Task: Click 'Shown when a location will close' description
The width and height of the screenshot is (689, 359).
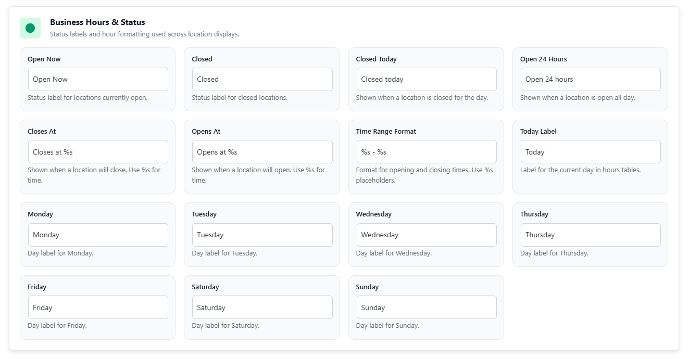Action: [x=94, y=175]
